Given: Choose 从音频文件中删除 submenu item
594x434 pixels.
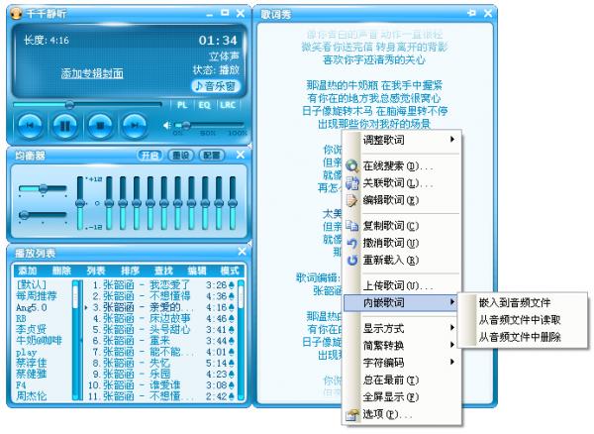Looking at the screenshot, I should pos(523,337).
